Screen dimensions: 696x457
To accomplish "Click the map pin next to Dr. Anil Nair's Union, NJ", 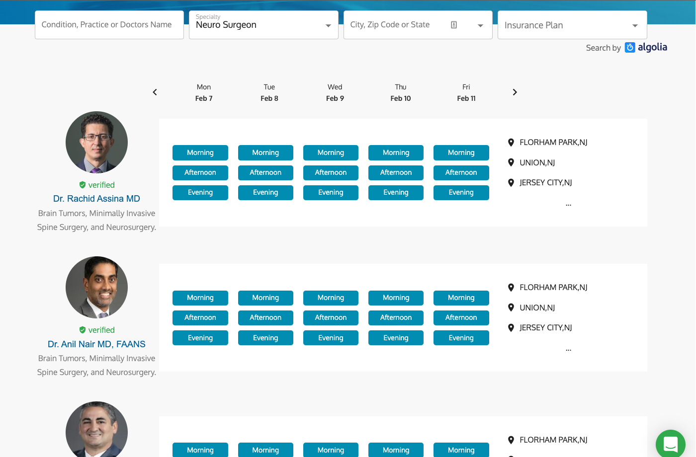I will (x=511, y=307).
